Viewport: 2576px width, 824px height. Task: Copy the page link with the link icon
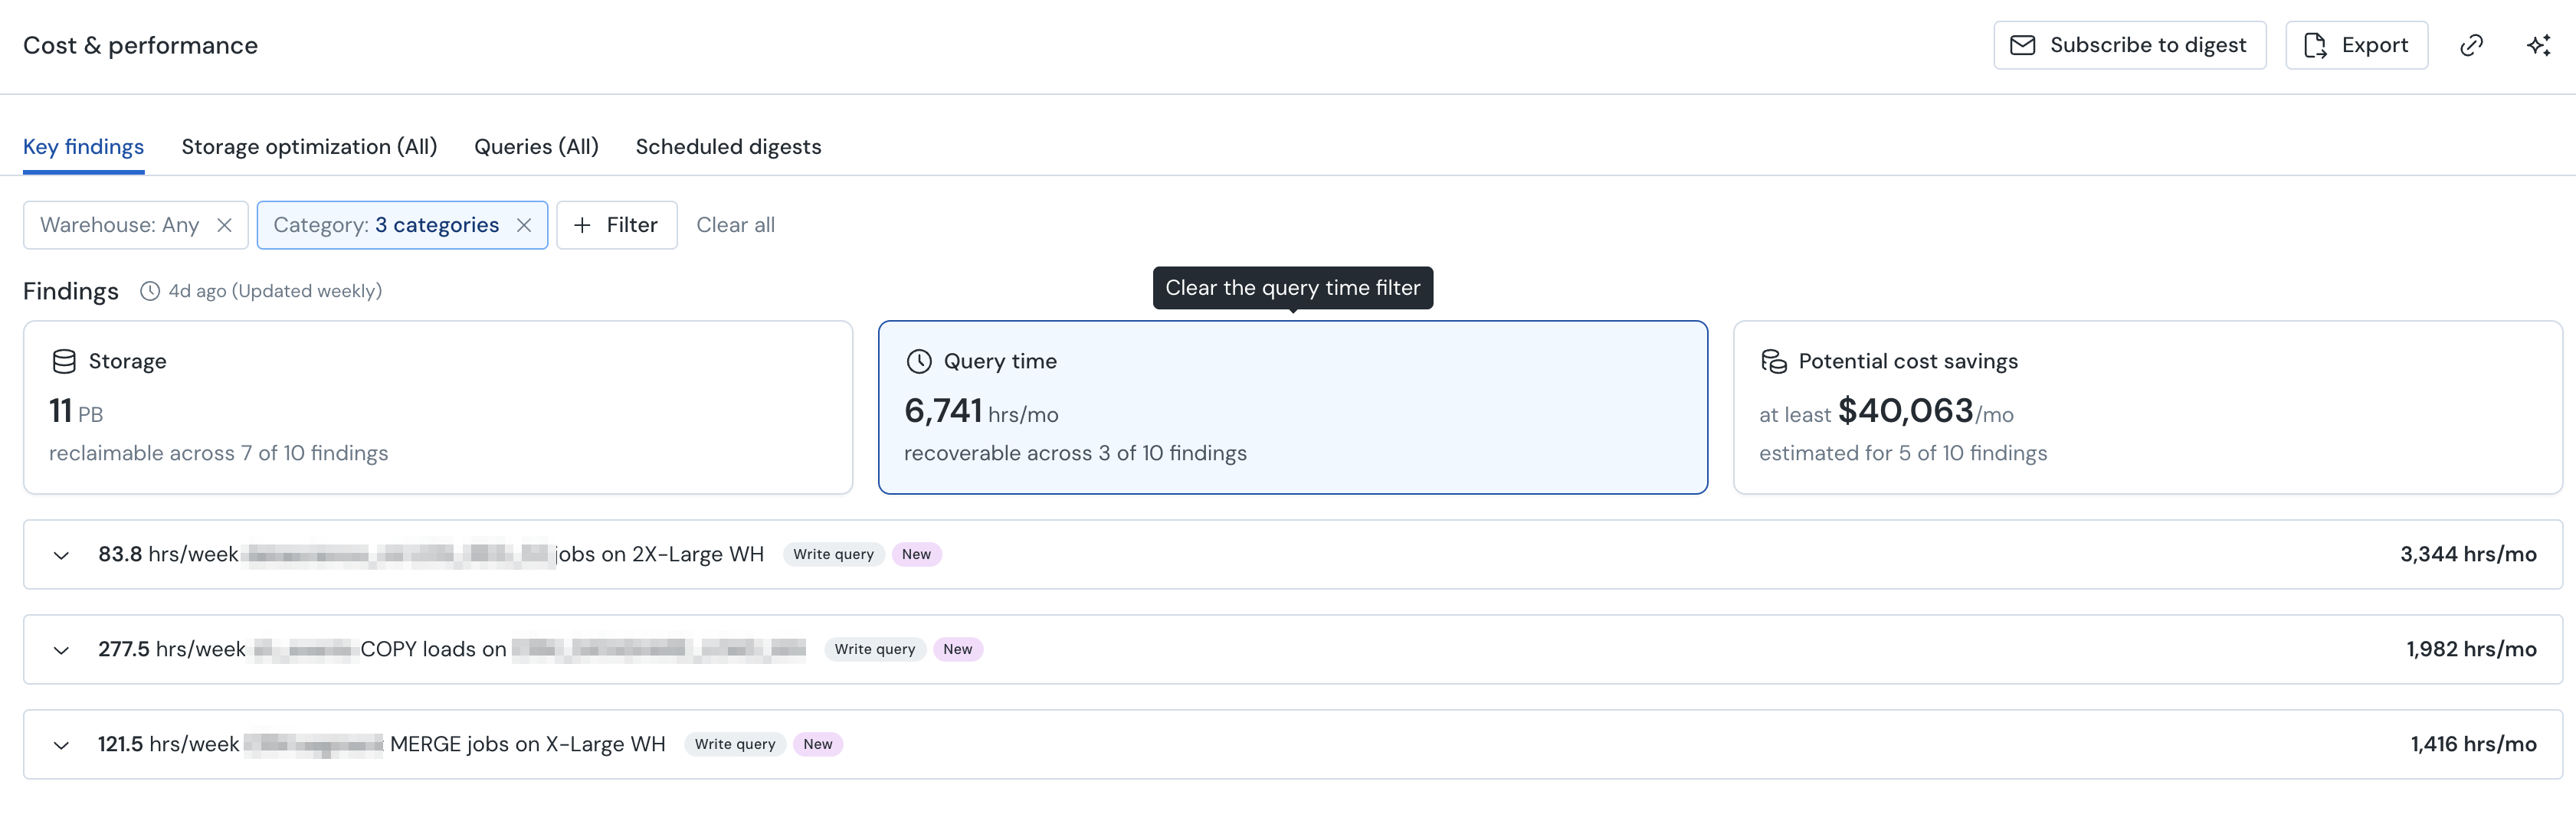[2471, 45]
